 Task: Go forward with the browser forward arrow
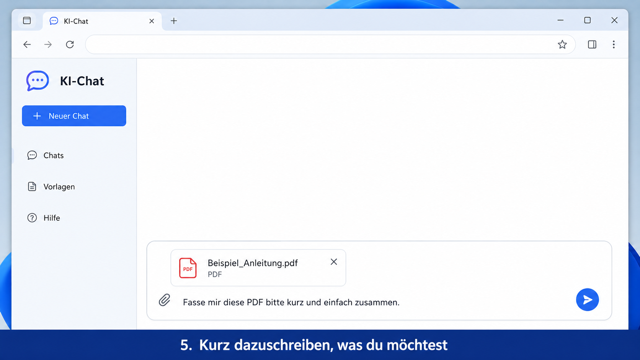coord(48,44)
